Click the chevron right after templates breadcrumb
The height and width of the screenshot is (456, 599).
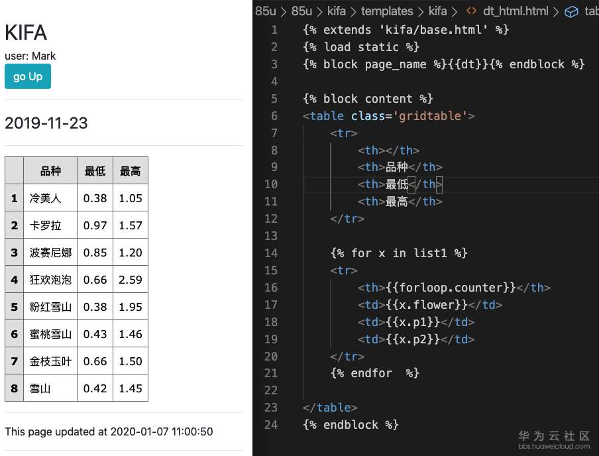(421, 11)
